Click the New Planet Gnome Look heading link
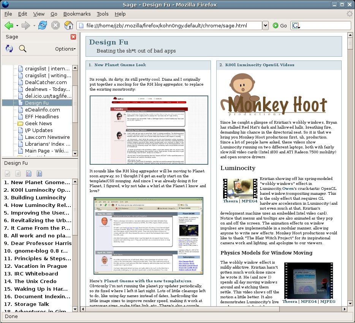Screen dimensions: 355x323 (x=120, y=65)
